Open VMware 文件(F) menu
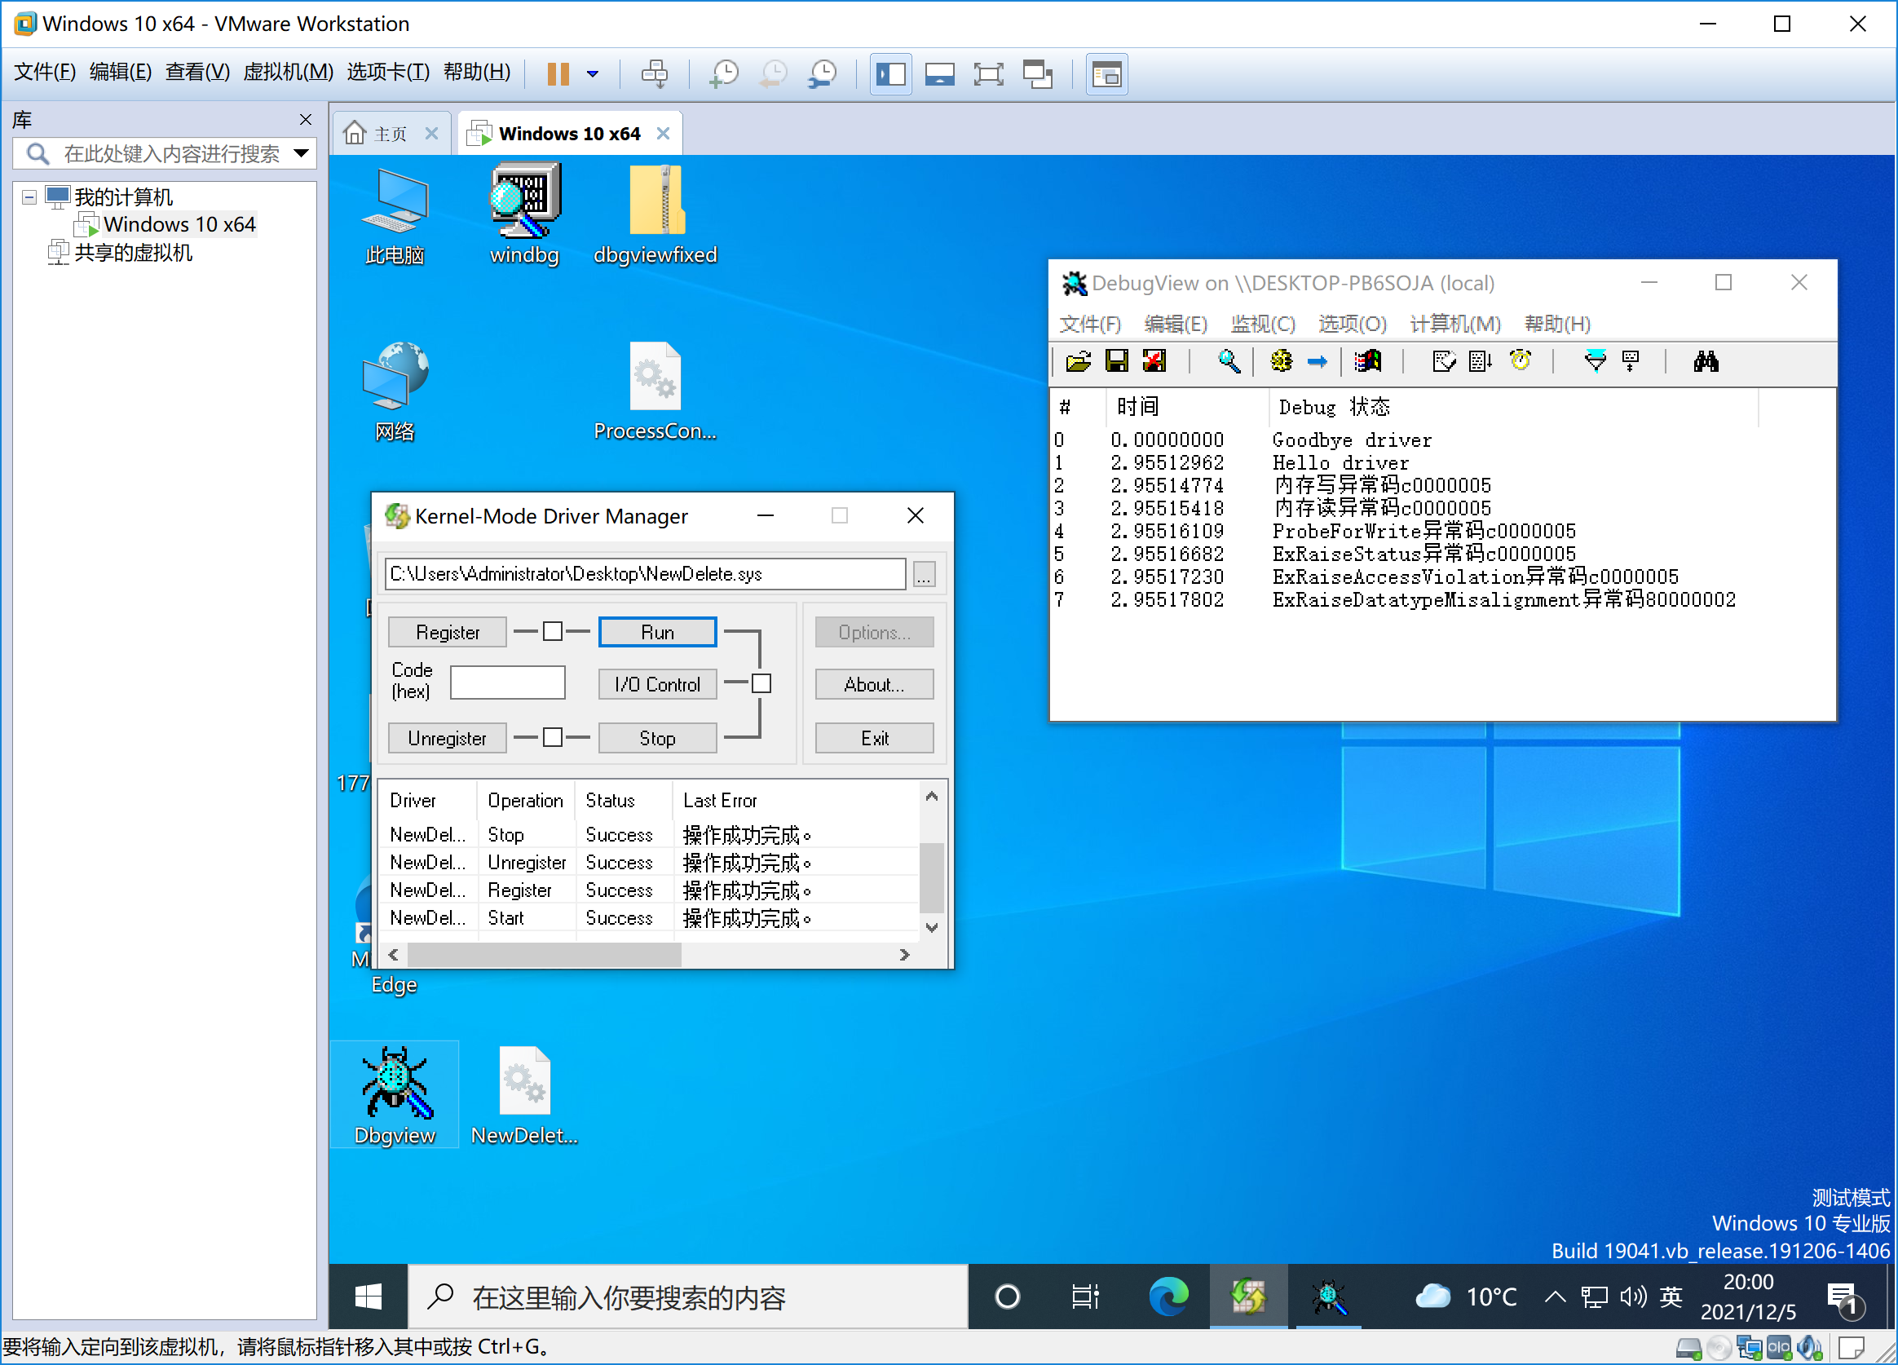The width and height of the screenshot is (1898, 1365). click(44, 72)
